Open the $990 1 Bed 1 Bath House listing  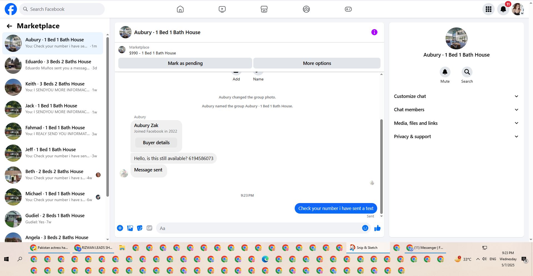152,53
